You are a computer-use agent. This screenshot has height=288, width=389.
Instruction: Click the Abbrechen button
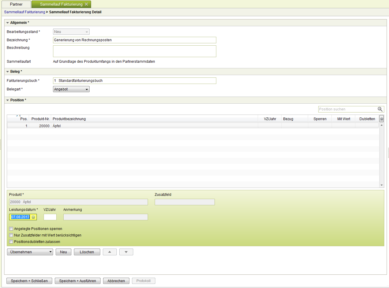(x=116, y=281)
